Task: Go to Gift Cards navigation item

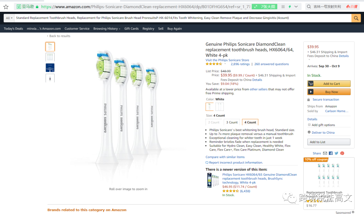Action: tap(131, 29)
